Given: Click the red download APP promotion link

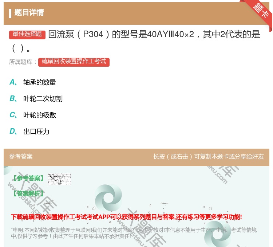Looking at the screenshot, I should pyautogui.click(x=126, y=217).
